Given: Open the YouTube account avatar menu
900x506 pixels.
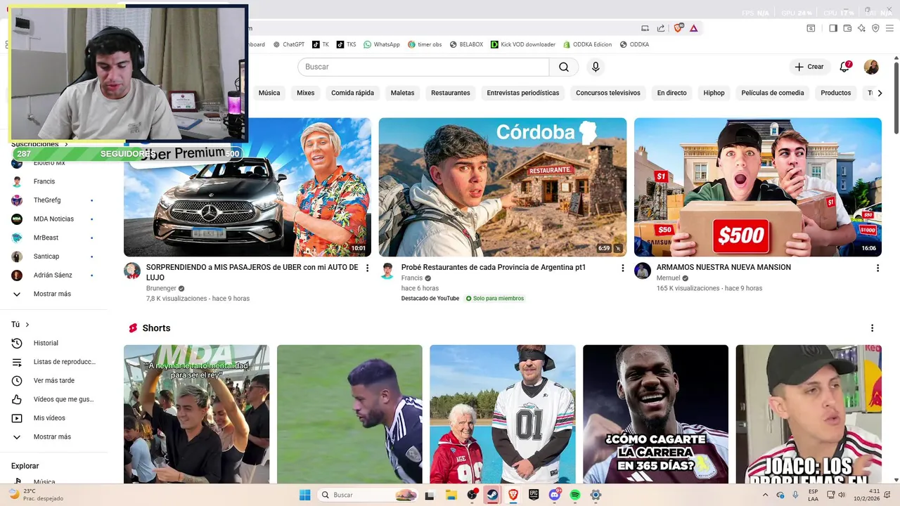Looking at the screenshot, I should coord(871,67).
